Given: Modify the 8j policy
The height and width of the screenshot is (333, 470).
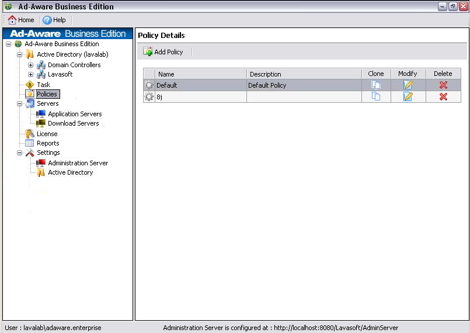Looking at the screenshot, I should [x=408, y=96].
